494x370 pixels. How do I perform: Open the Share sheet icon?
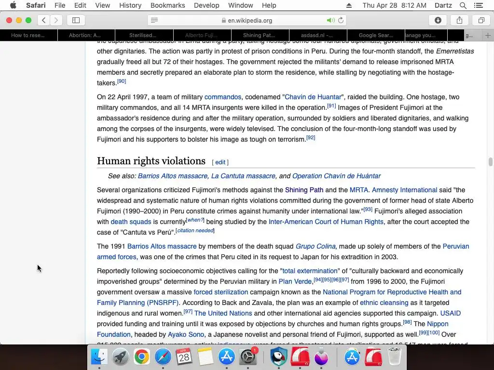coord(459,20)
